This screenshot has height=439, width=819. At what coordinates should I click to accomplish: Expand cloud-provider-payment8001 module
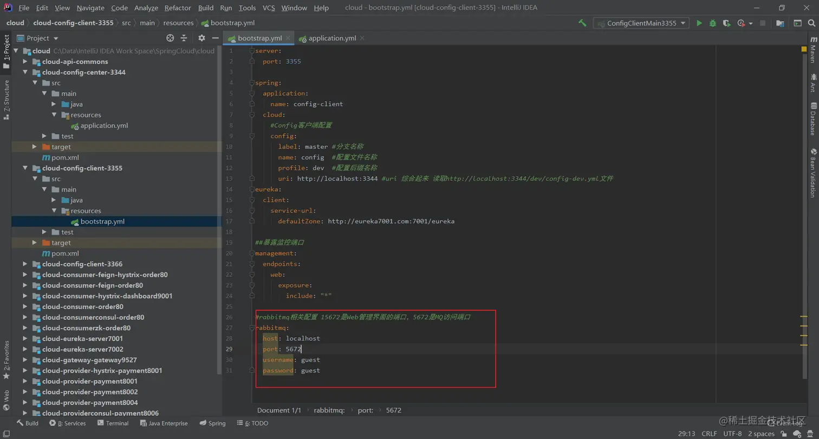25,382
